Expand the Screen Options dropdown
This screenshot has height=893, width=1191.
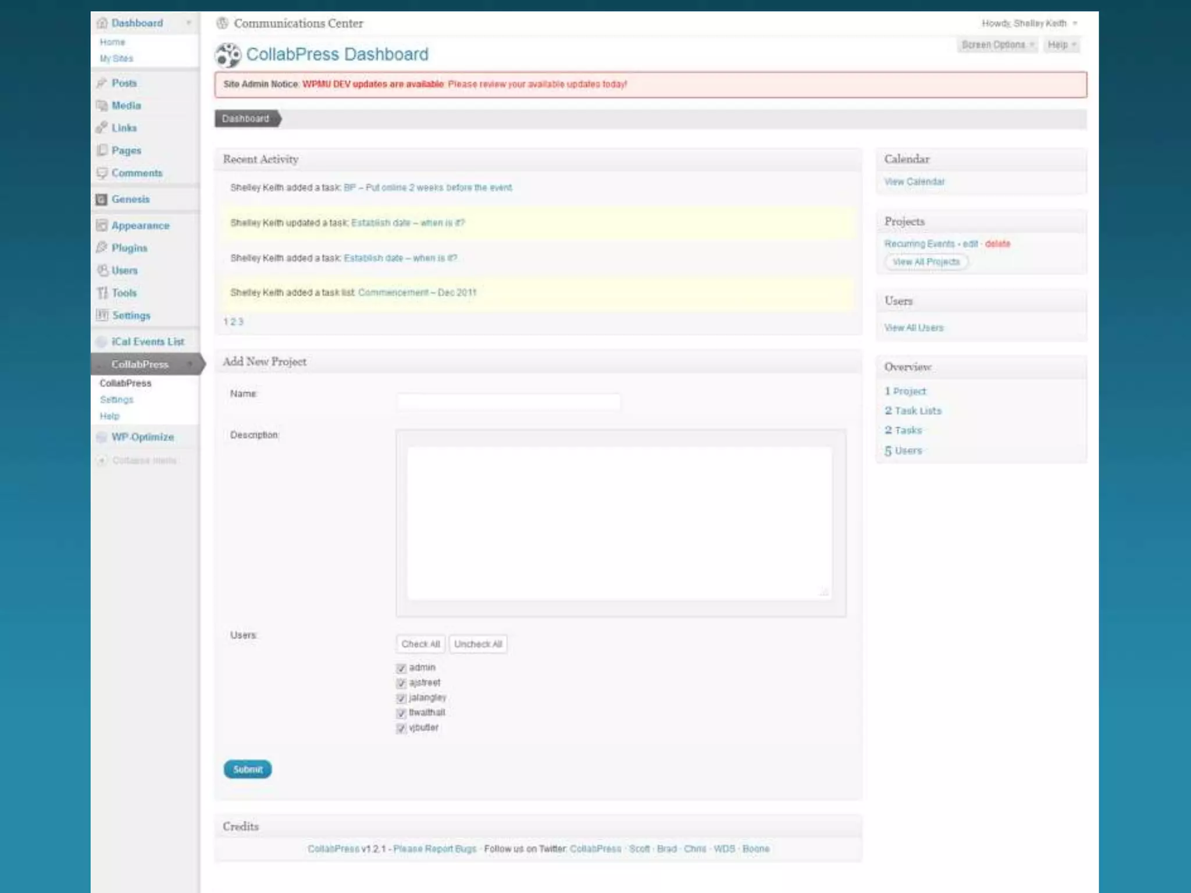point(997,45)
